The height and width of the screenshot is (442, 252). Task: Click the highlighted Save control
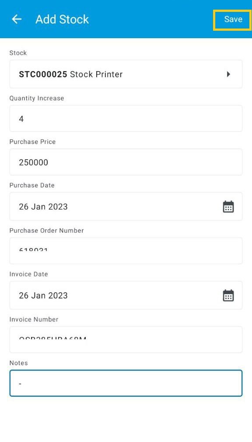click(x=232, y=19)
